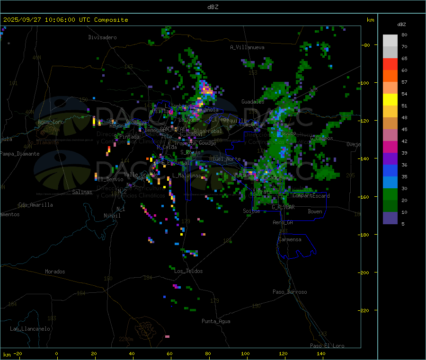Click the Salinas map label
This screenshot has height=360, width=426.
(x=82, y=192)
